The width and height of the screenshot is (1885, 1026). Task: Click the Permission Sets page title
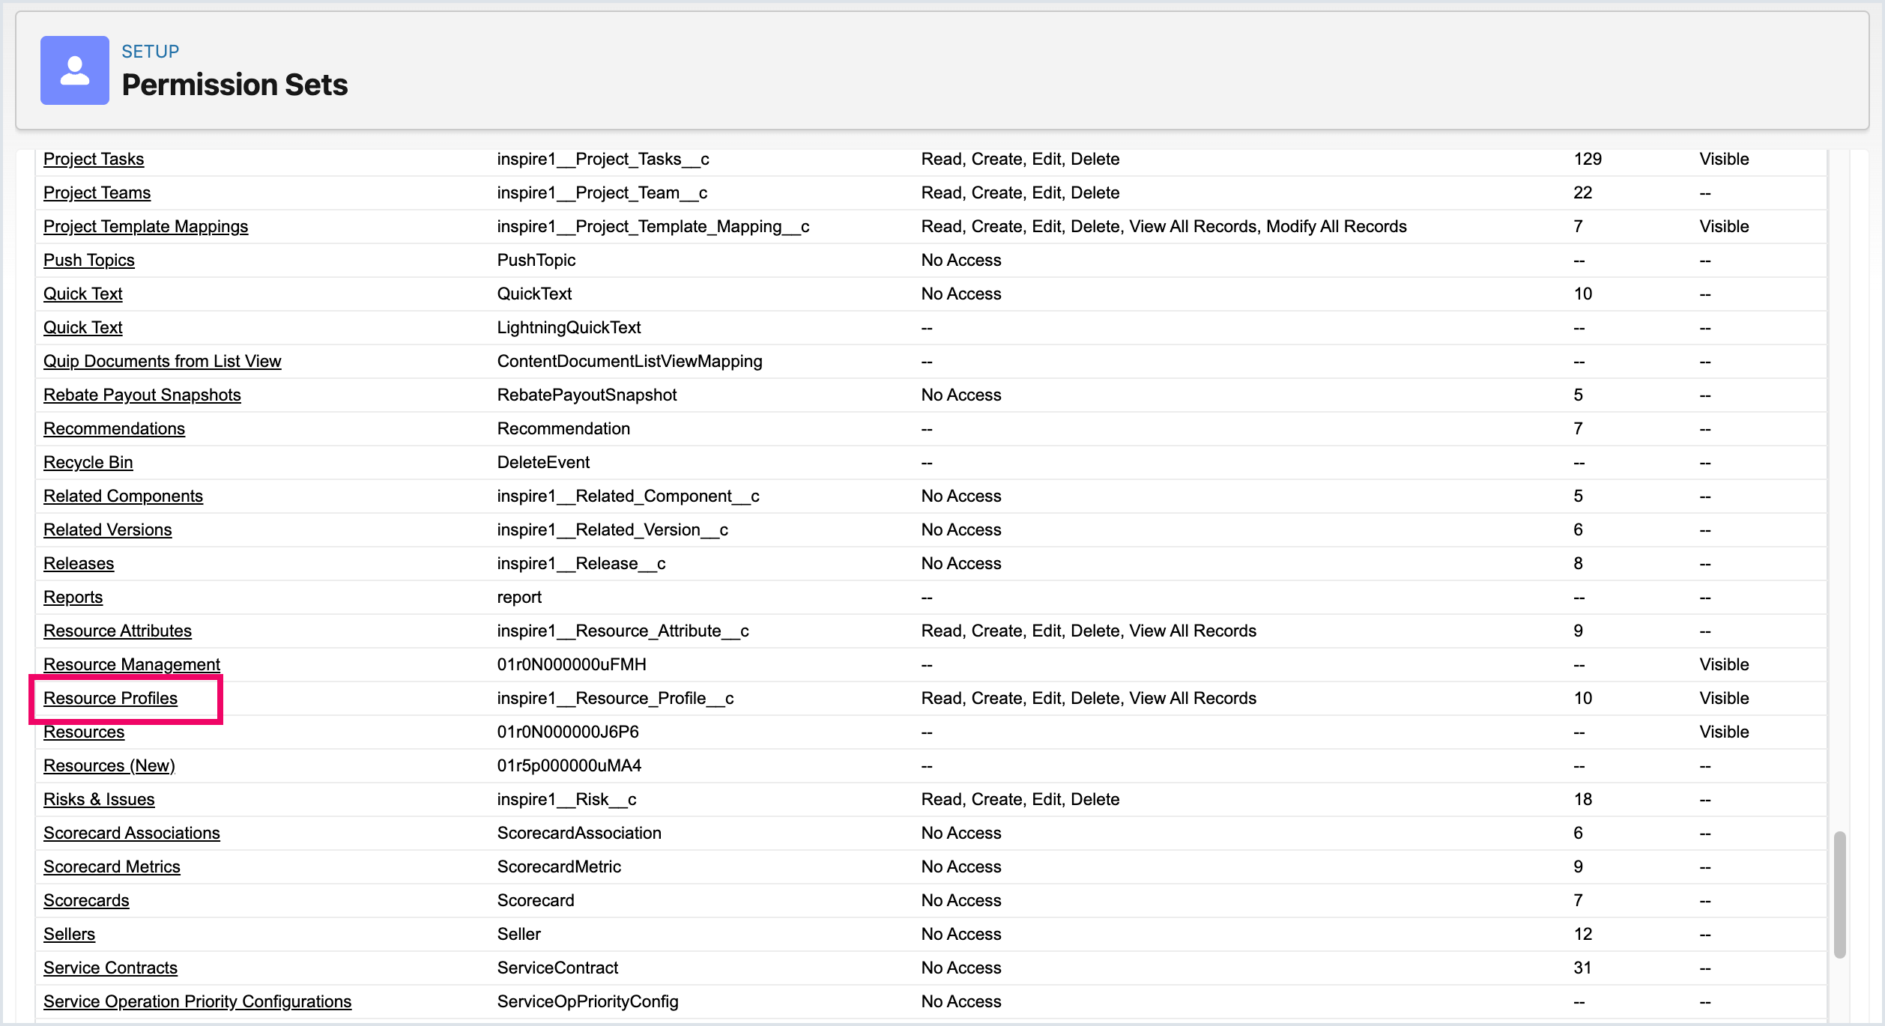235,85
